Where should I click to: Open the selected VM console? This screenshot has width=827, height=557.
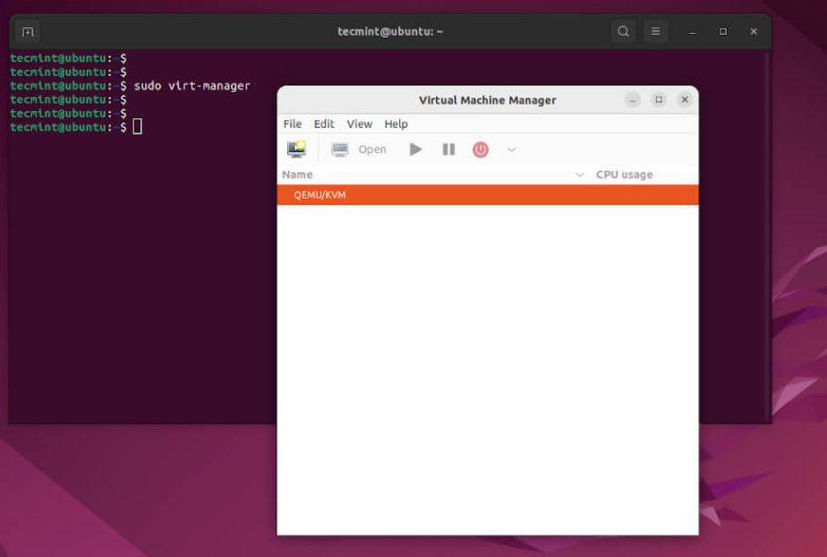pos(359,150)
